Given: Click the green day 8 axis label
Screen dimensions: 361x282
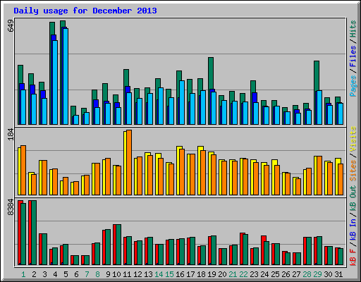Looking at the screenshot, I should (x=97, y=274).
